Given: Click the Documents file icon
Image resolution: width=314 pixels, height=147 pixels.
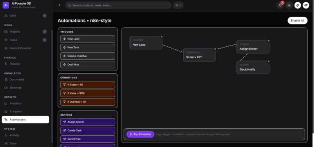Looking at the screenshot, I should (6, 80).
